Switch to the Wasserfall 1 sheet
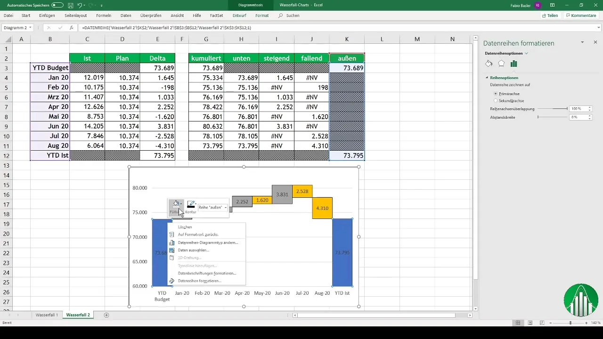 point(47,315)
